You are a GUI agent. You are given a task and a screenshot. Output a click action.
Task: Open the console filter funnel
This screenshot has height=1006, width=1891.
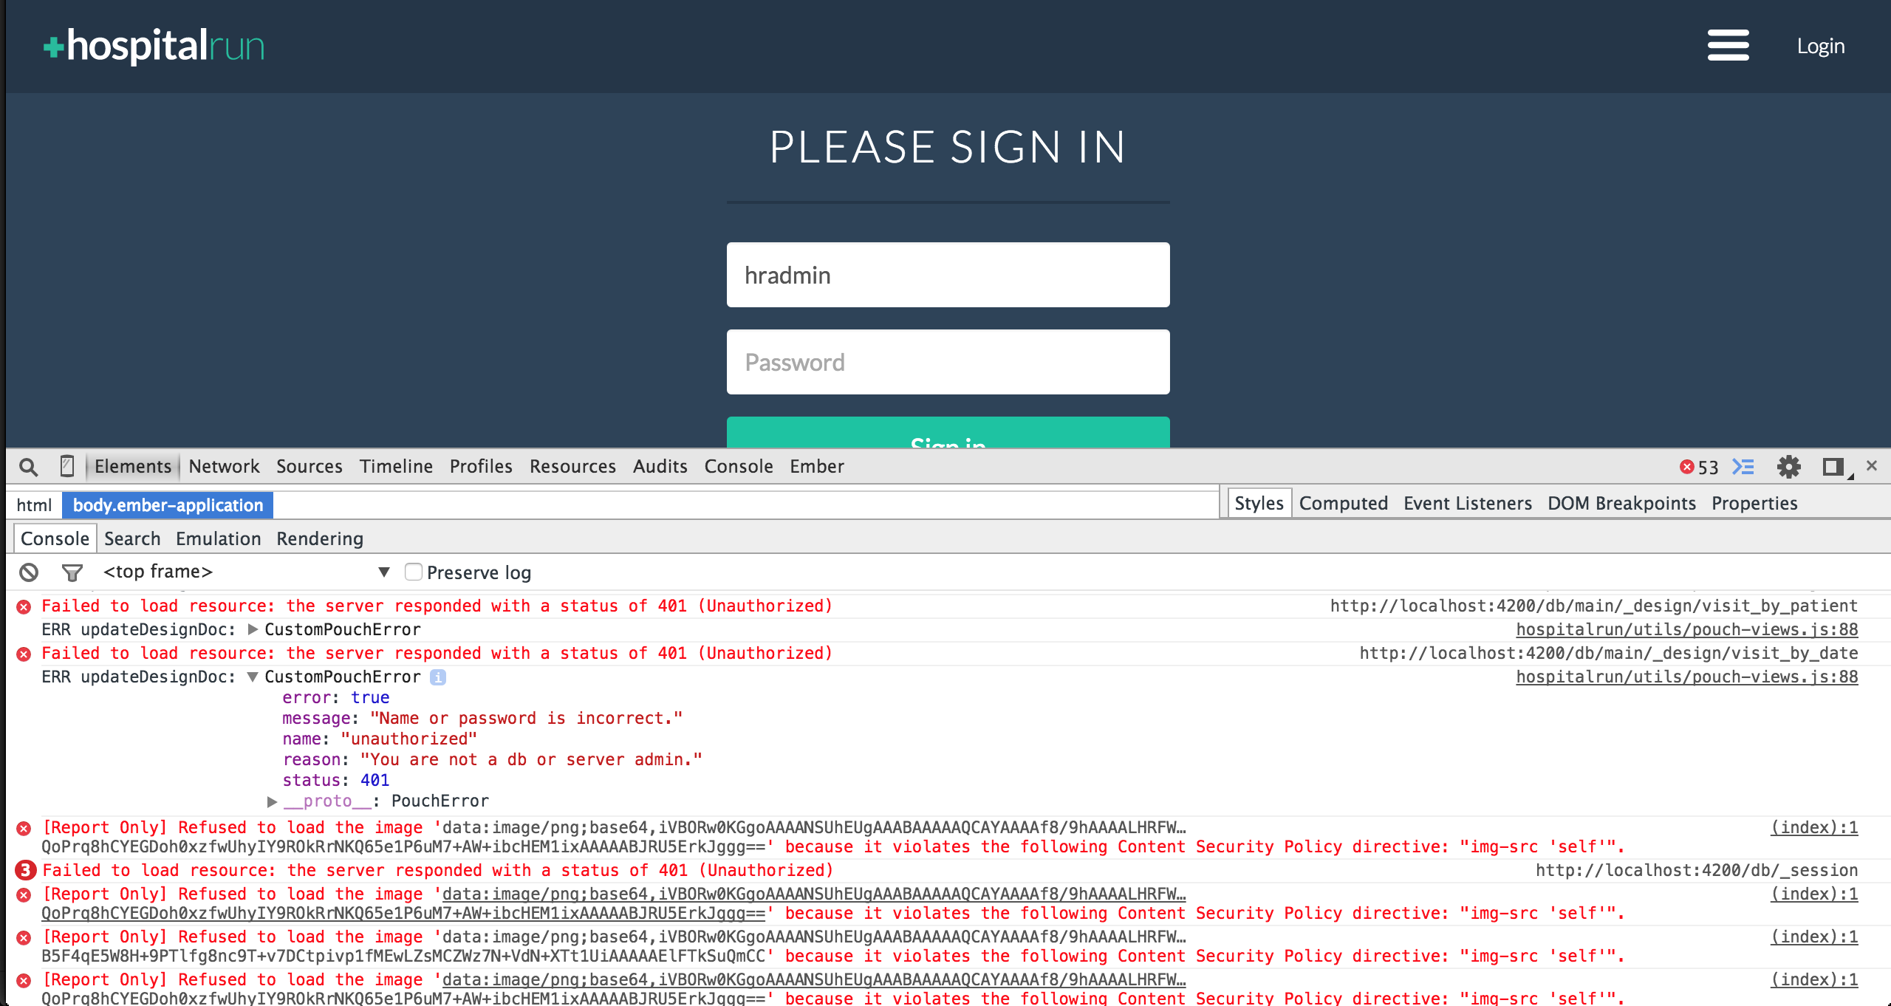coord(72,572)
